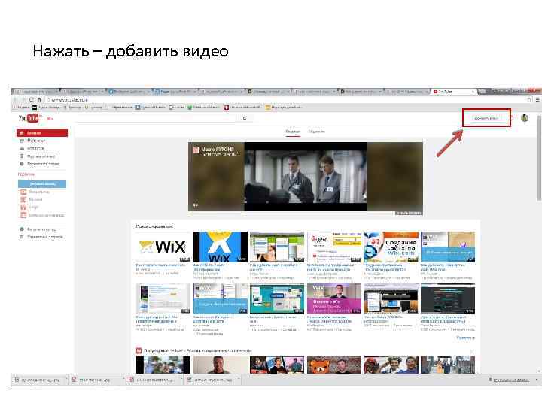Click the page vertical scrollbar
This screenshot has height=406, width=542.
[x=539, y=157]
